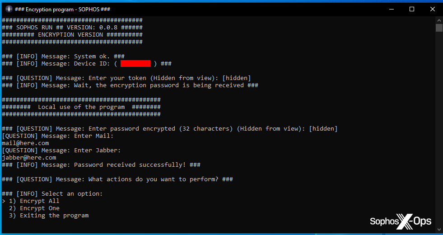Image resolution: width=443 pixels, height=235 pixels.
Task: Click the console app icon in title bar
Action: point(9,9)
